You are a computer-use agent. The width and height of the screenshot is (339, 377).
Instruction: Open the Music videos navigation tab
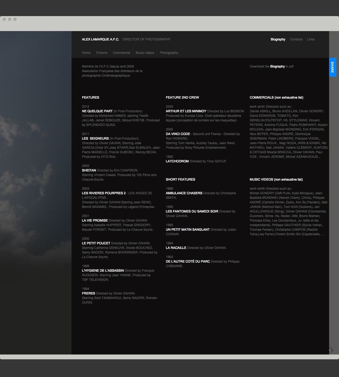(145, 53)
